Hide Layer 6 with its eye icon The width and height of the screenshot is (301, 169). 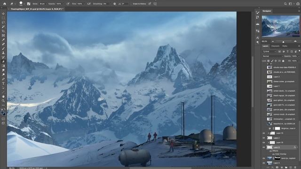[x=264, y=147]
